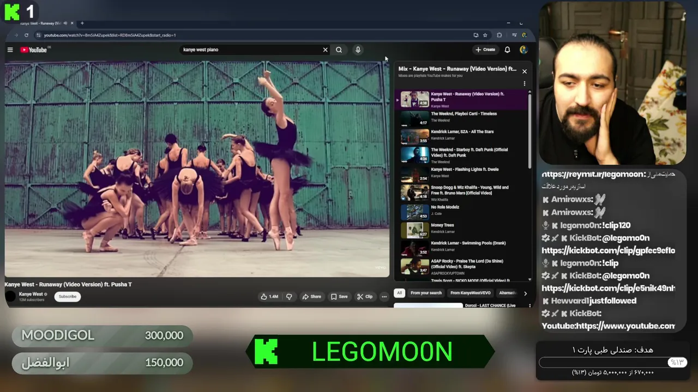The width and height of the screenshot is (698, 392).
Task: Open more actions menu under the video
Action: point(384,297)
